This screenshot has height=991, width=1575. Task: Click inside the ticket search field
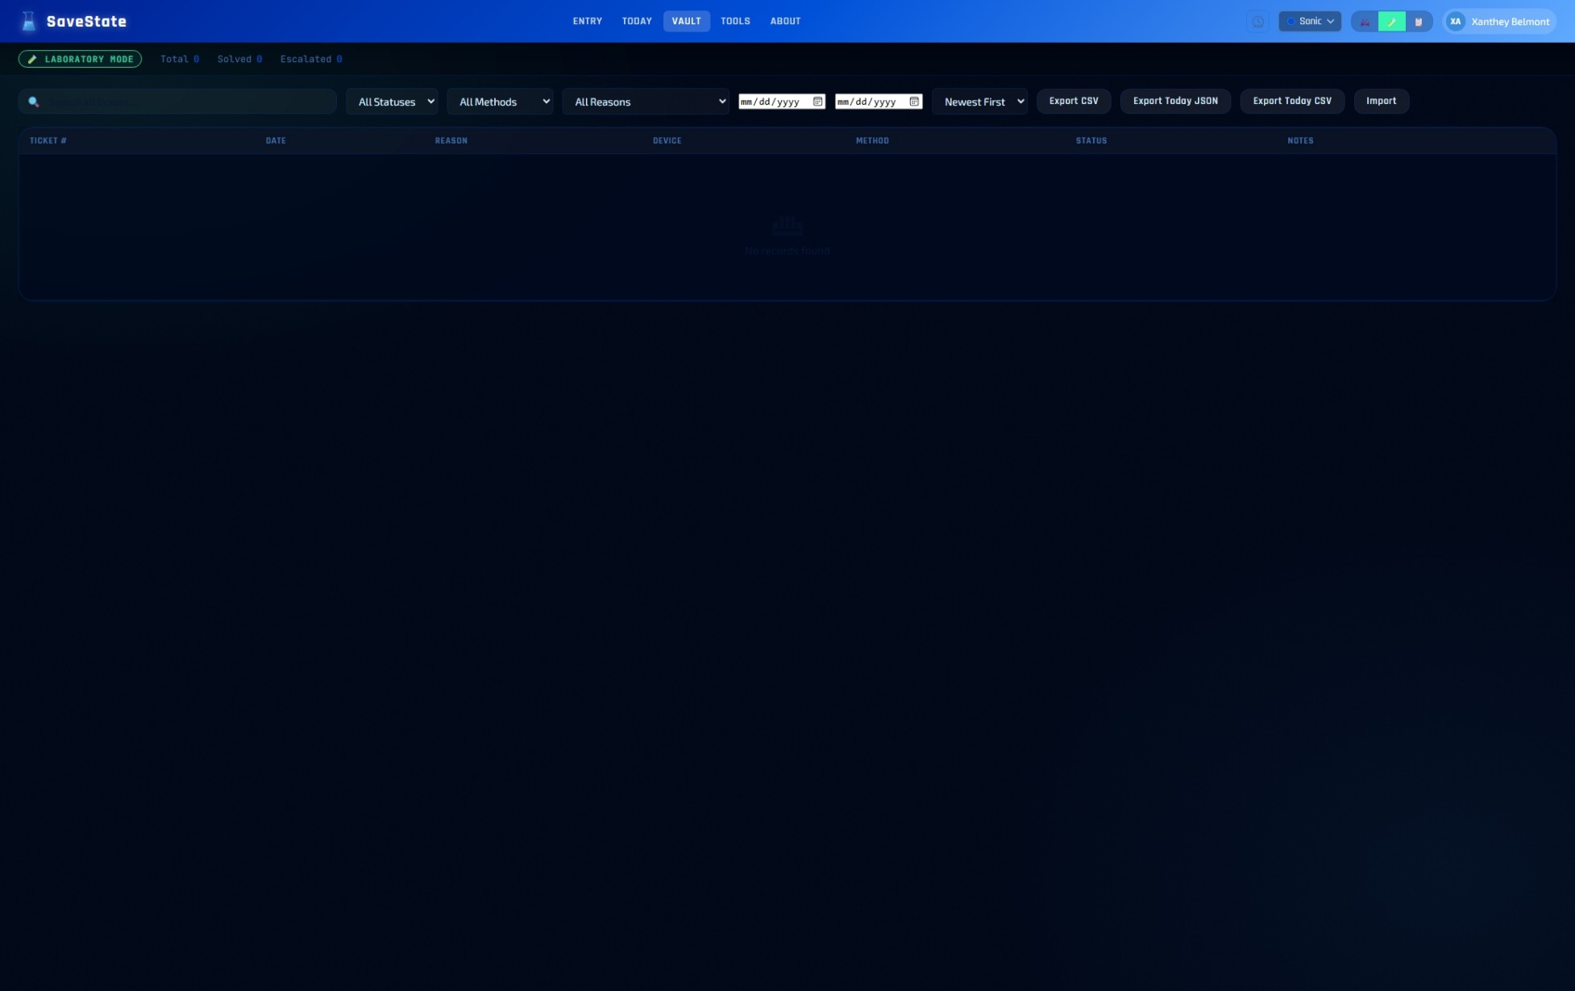[177, 101]
